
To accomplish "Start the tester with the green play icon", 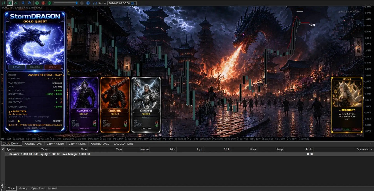I will click(37, 3).
